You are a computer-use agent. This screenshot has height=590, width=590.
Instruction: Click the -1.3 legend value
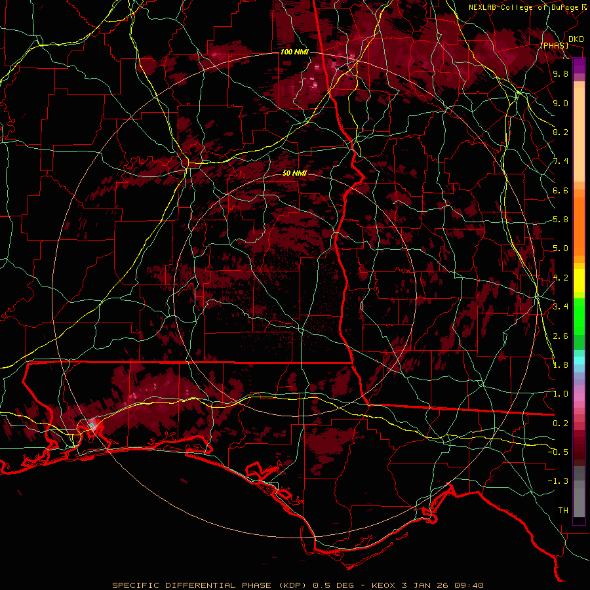558,481
